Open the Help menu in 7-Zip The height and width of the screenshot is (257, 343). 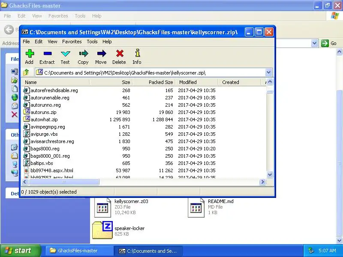pos(107,42)
